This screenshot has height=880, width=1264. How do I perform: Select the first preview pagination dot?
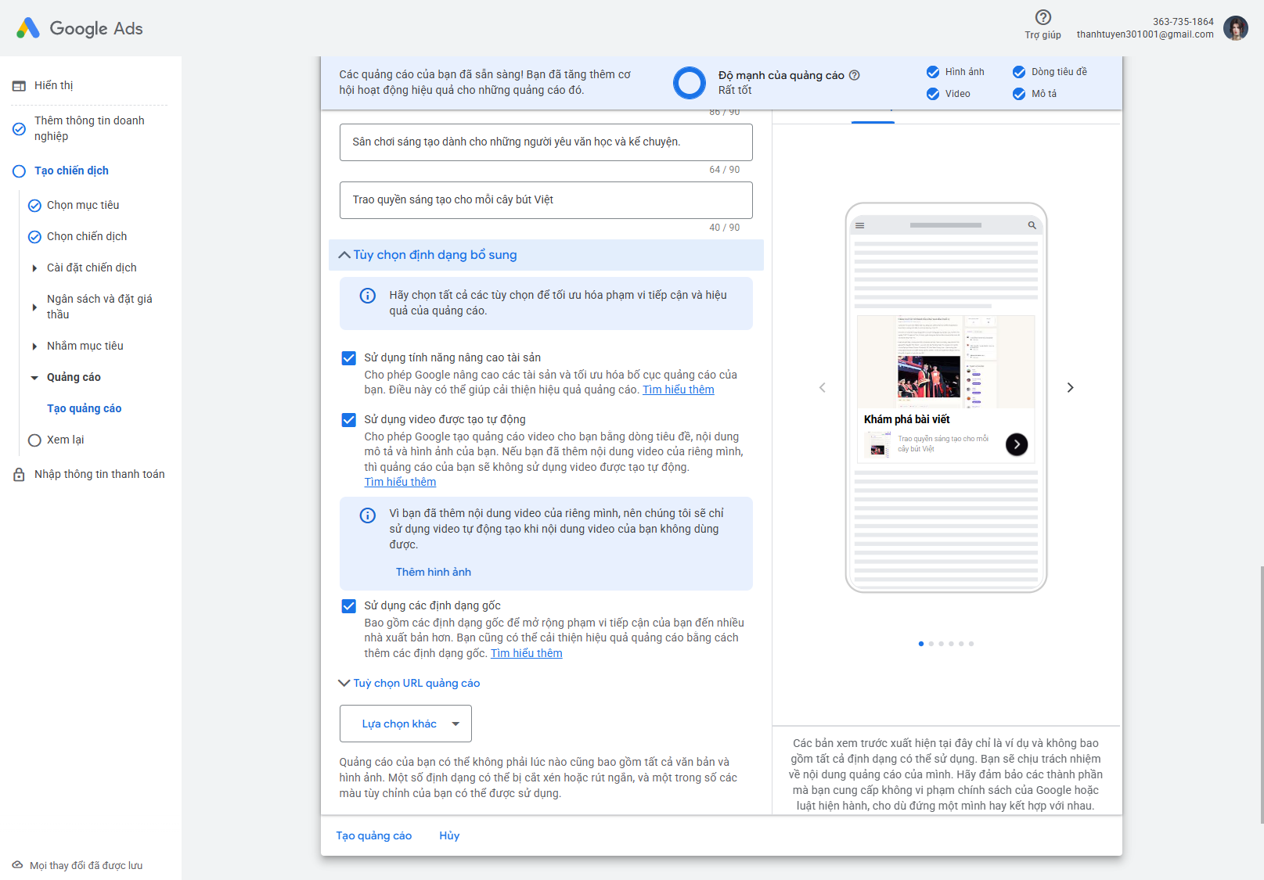pyautogui.click(x=921, y=644)
